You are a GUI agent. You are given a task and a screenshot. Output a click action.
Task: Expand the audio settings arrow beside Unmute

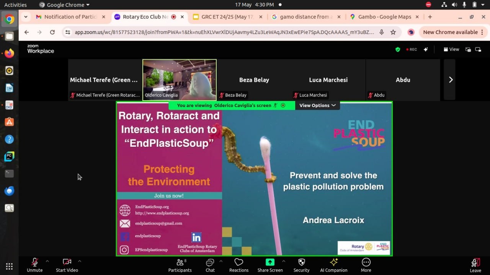click(x=47, y=261)
